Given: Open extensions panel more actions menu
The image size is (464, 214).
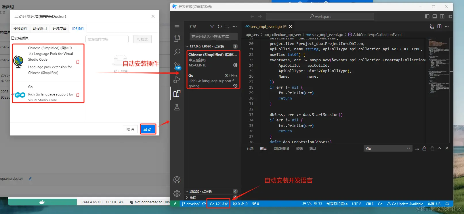Looking at the screenshot, I should pos(235,26).
